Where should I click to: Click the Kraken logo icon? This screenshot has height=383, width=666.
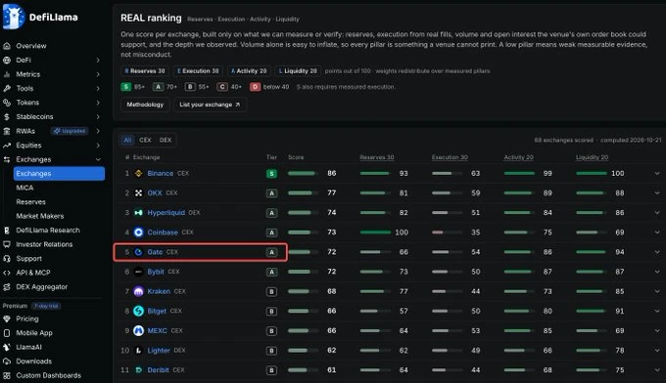(x=138, y=291)
